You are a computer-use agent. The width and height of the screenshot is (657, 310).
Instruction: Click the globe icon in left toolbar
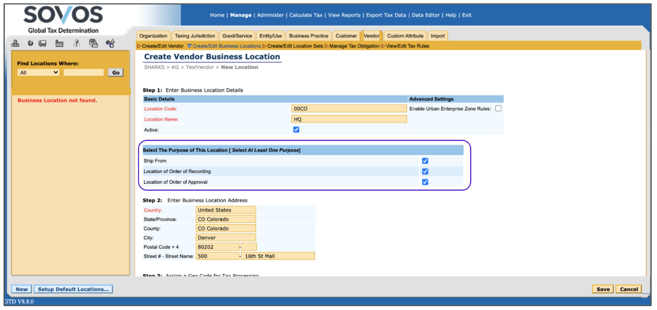(30, 43)
